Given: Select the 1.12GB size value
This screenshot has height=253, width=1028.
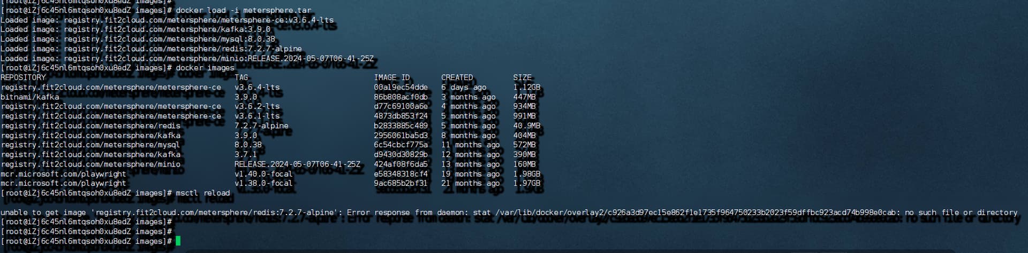Looking at the screenshot, I should click(x=527, y=87).
